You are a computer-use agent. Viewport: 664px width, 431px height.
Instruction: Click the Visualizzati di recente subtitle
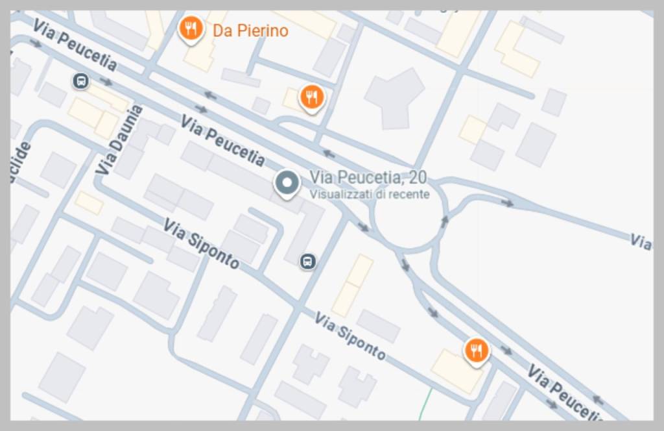click(x=369, y=195)
